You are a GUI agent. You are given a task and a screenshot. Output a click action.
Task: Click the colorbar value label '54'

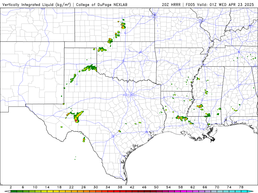click(x=168, y=187)
